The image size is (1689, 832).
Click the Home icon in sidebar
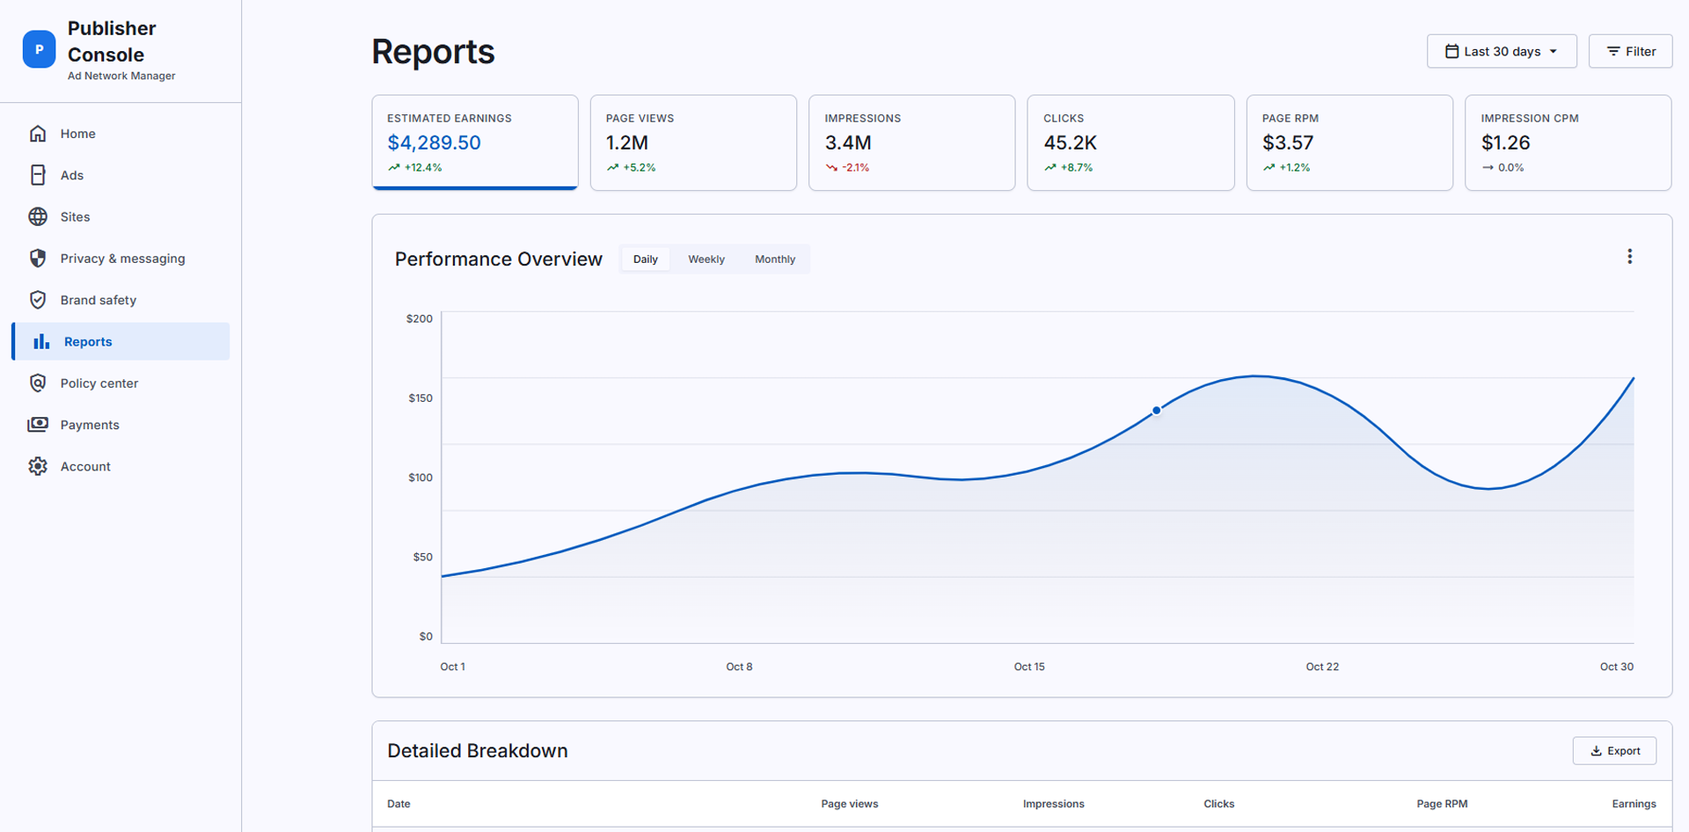tap(38, 134)
